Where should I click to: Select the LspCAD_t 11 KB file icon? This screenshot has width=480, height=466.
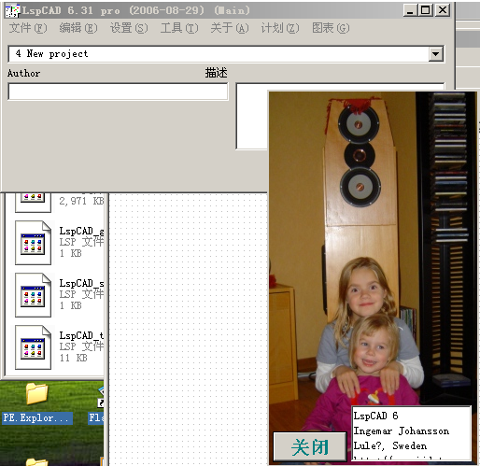tap(33, 347)
